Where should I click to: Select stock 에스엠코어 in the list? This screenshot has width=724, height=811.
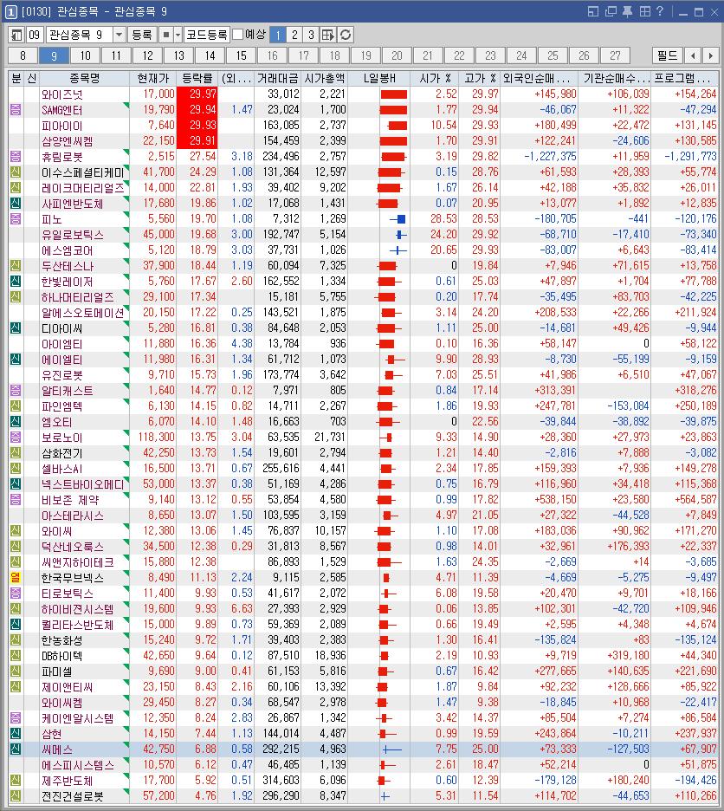(68, 250)
